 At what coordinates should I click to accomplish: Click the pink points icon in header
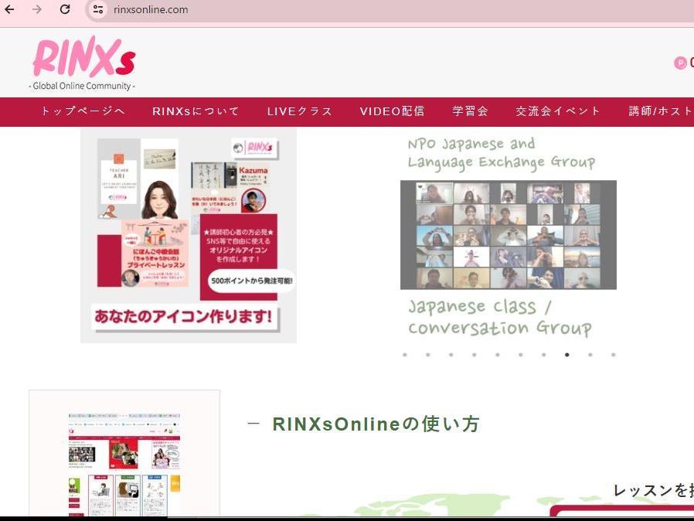pos(680,63)
